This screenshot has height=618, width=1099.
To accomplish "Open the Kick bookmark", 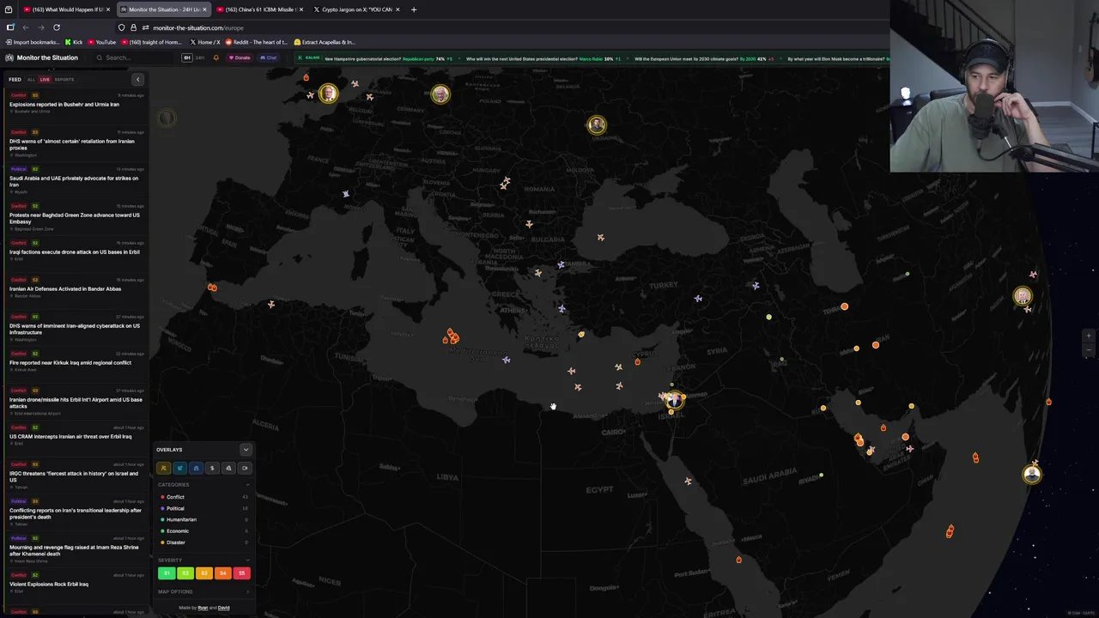I will pyautogui.click(x=74, y=42).
